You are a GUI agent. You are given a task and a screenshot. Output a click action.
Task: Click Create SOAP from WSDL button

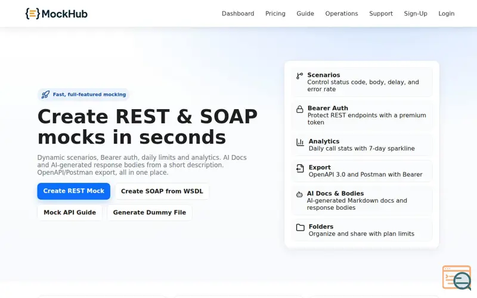(x=162, y=191)
